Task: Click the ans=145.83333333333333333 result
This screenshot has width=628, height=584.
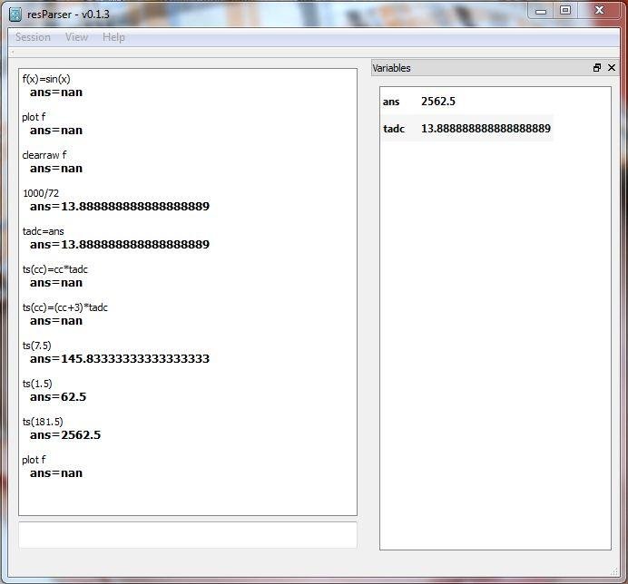Action: [x=120, y=358]
